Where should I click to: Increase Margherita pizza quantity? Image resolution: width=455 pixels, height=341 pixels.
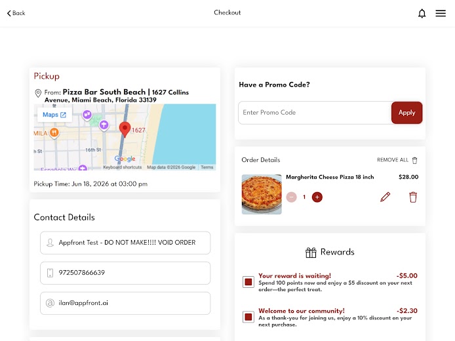317,197
